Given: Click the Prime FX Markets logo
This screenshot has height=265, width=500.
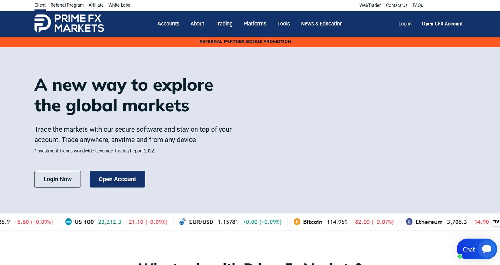Looking at the screenshot, I should 69,23.
